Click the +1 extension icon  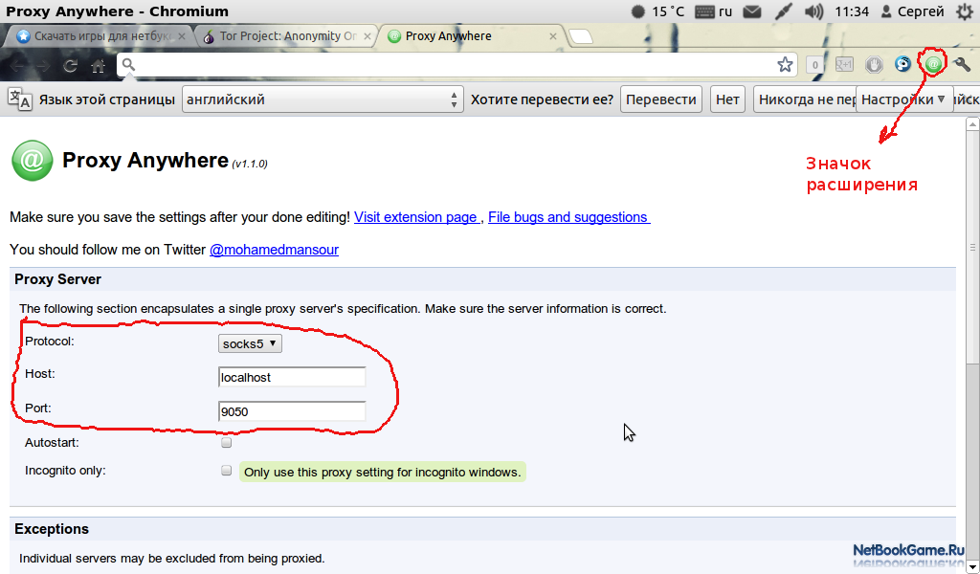(844, 64)
